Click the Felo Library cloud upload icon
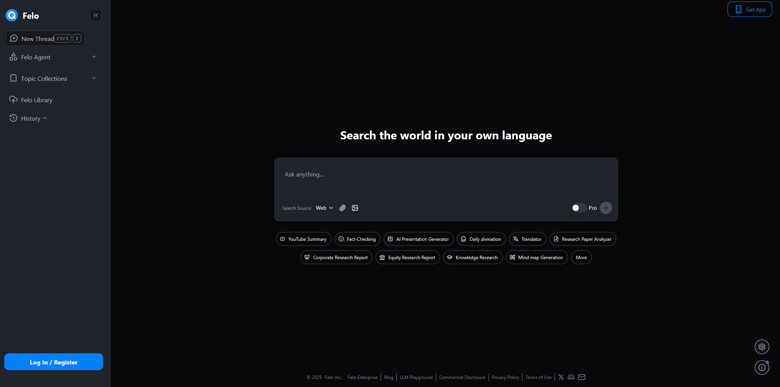The image size is (780, 387). [13, 100]
